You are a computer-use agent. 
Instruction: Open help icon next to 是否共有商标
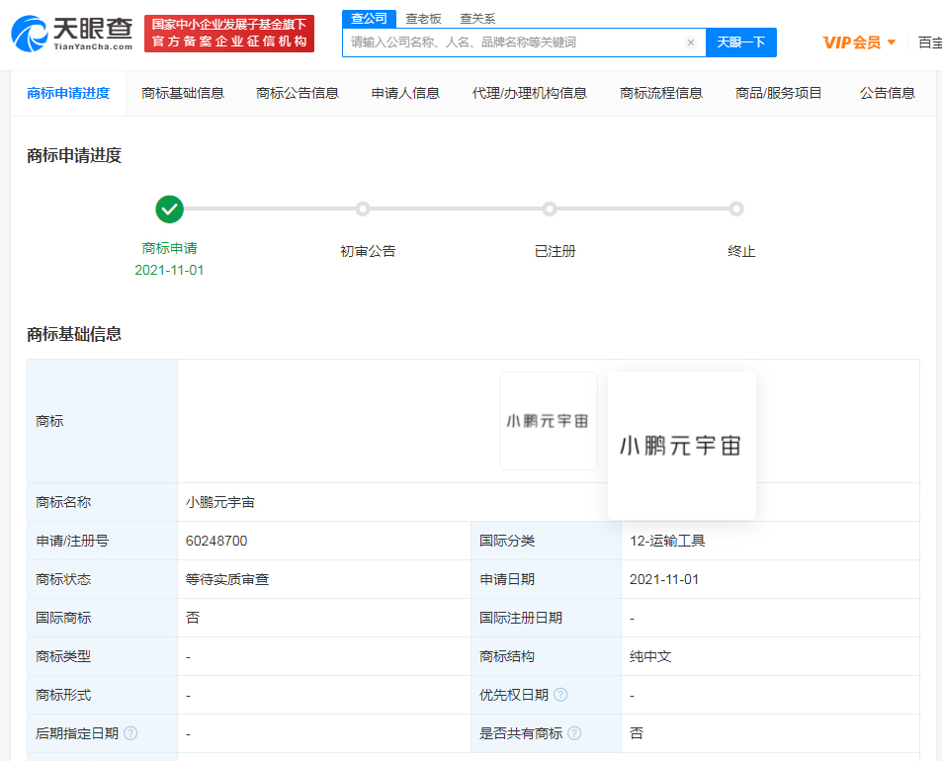574,733
